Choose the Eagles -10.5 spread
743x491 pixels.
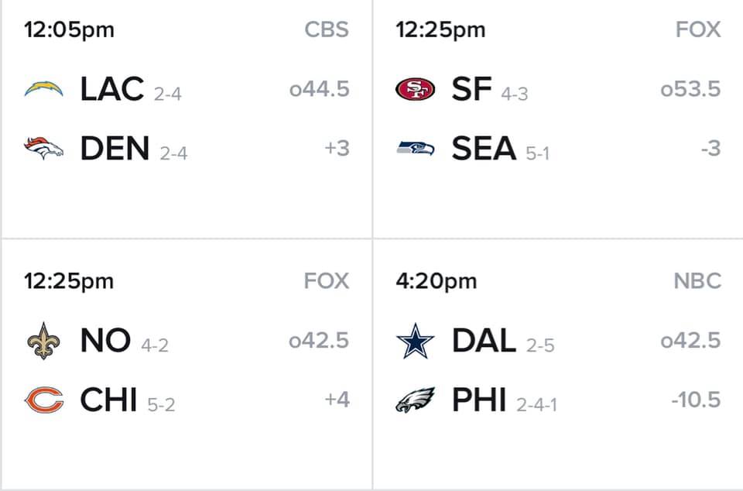695,400
